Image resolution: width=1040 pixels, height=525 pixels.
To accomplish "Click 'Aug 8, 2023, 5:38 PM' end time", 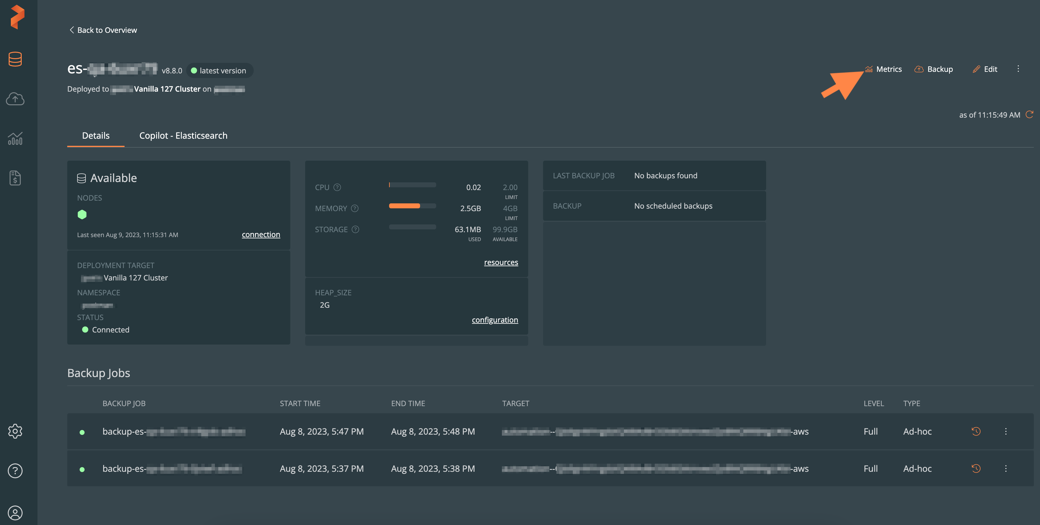I will [433, 468].
